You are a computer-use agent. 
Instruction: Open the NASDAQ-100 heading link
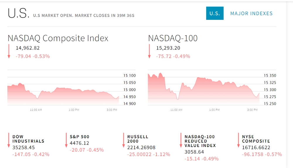tap(173, 38)
